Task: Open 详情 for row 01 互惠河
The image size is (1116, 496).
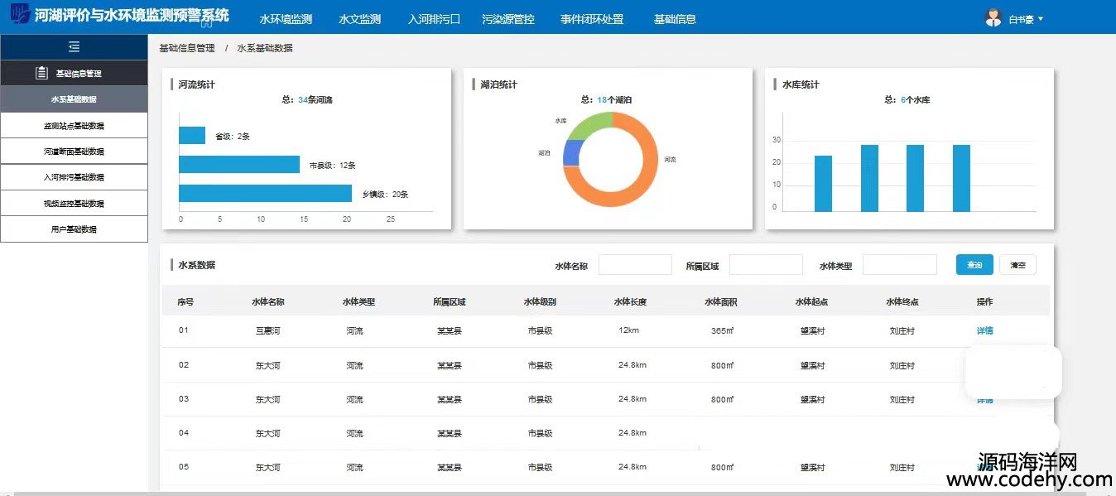Action: pos(984,330)
